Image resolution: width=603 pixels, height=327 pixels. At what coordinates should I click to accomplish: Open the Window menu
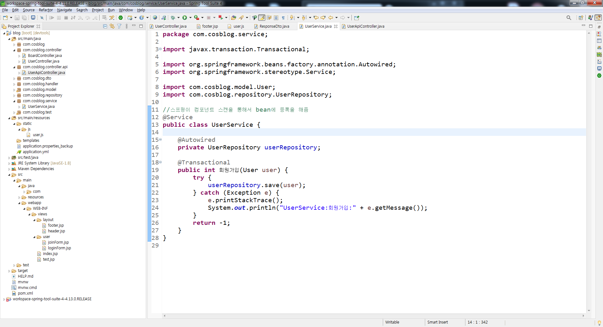point(126,10)
